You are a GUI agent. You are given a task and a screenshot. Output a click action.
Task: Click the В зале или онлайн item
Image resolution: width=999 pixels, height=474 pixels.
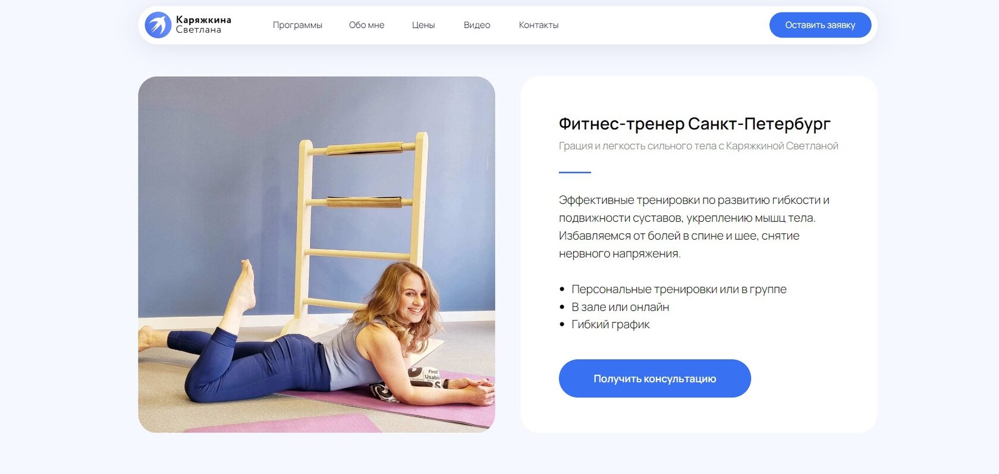click(620, 307)
